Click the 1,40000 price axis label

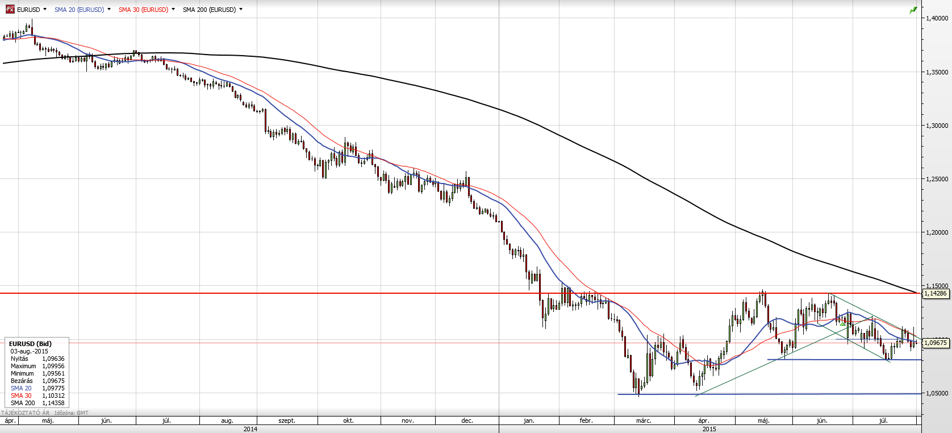(x=937, y=18)
